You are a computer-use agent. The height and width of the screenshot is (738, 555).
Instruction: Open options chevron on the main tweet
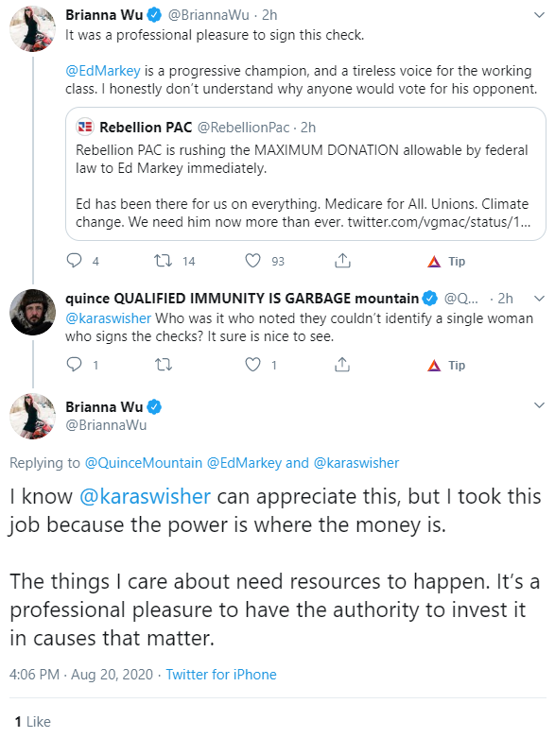click(x=539, y=405)
